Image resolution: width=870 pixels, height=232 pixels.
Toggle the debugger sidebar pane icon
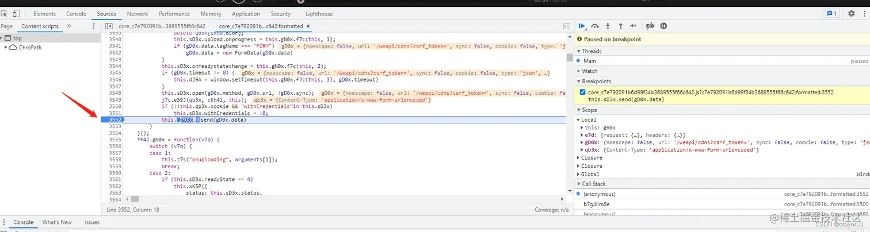point(567,26)
